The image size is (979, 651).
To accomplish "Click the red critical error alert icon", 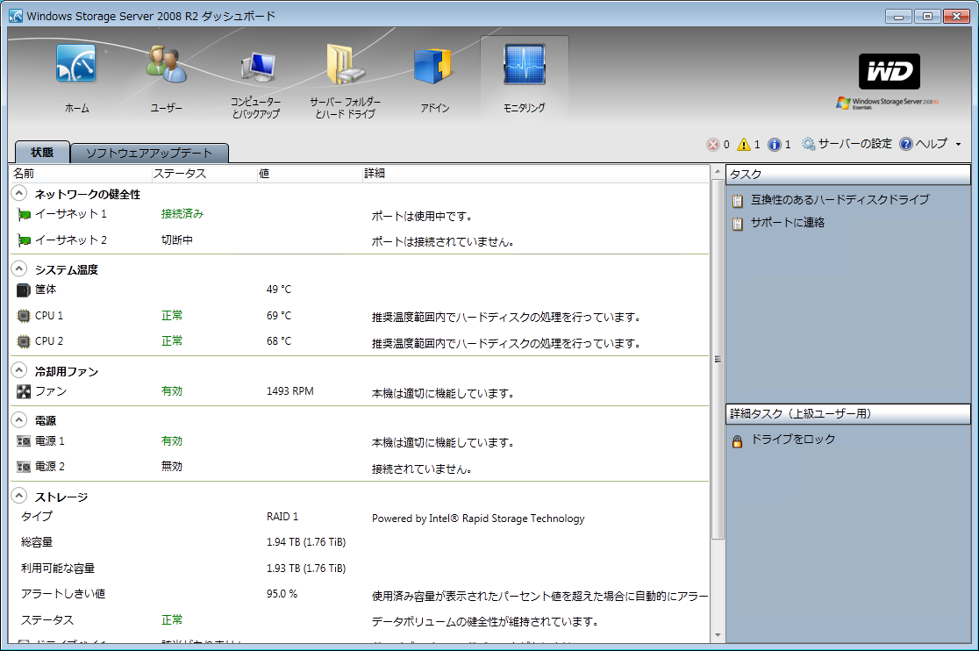I will point(712,145).
